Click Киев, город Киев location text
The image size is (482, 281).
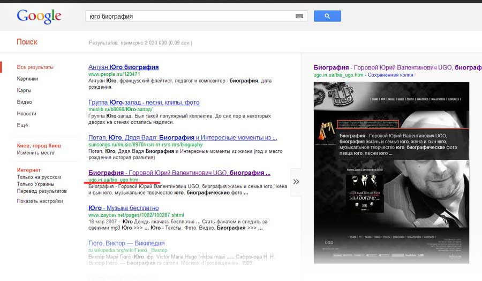coord(39,146)
